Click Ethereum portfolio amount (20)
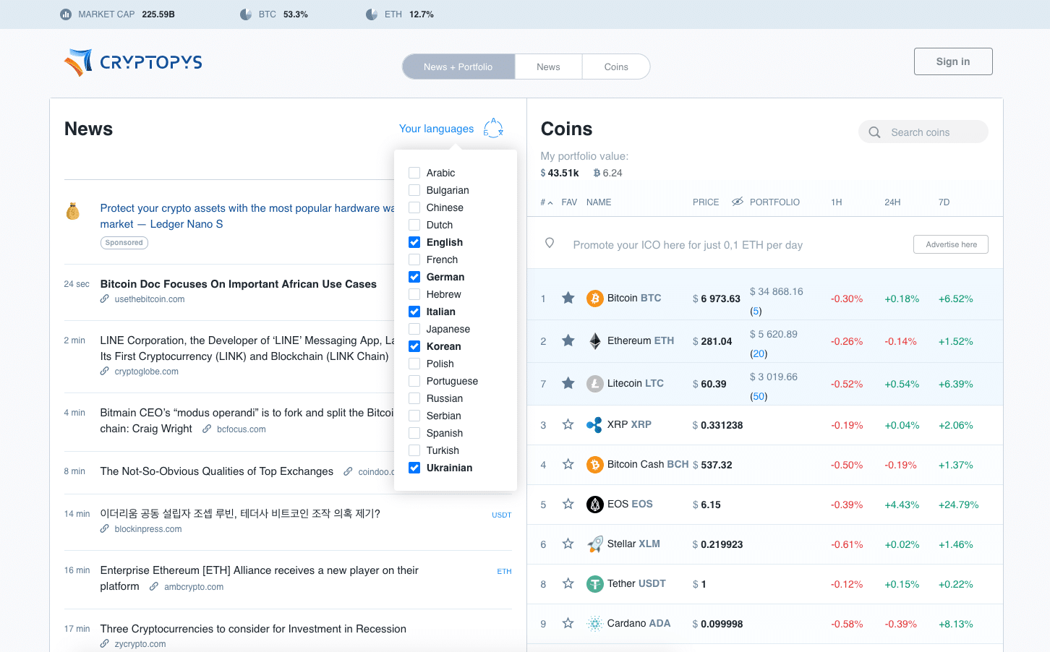This screenshot has width=1050, height=652. 759,354
